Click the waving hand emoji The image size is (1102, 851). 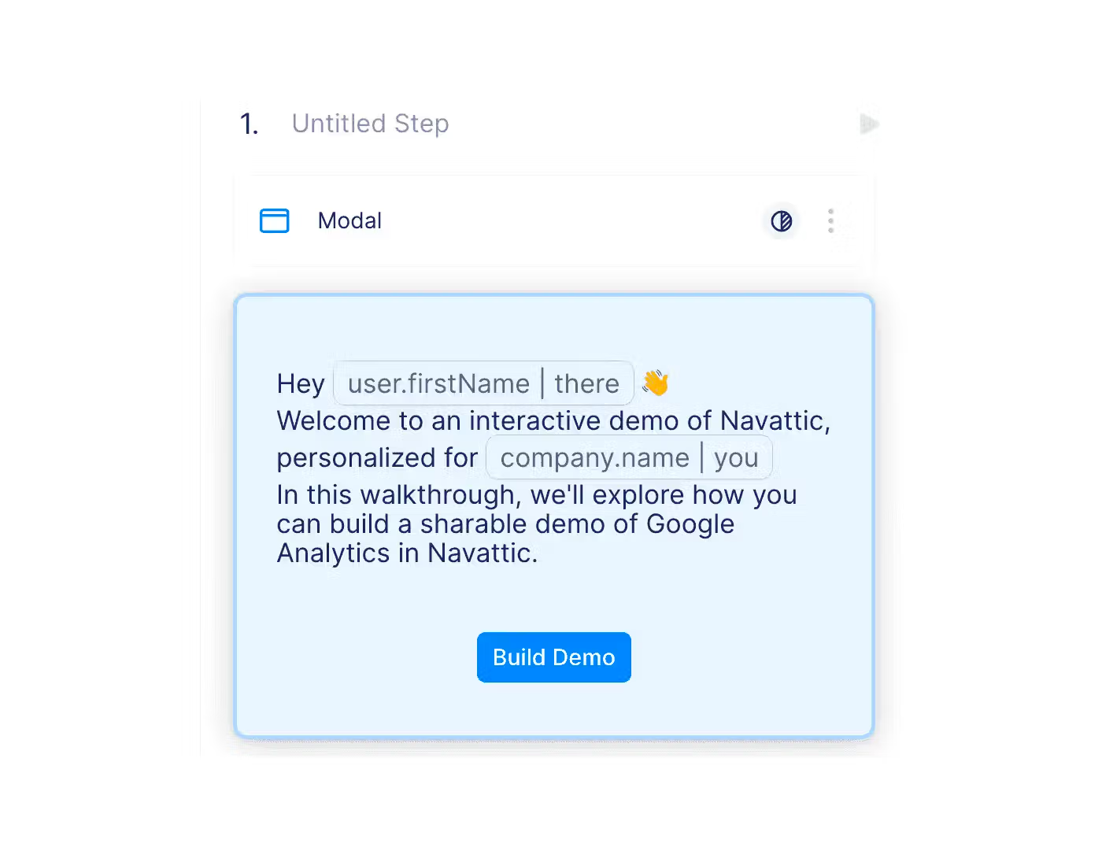tap(656, 382)
